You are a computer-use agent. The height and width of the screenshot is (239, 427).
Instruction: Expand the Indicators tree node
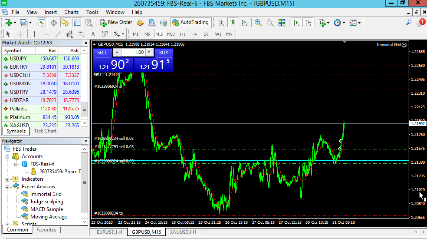click(7, 179)
